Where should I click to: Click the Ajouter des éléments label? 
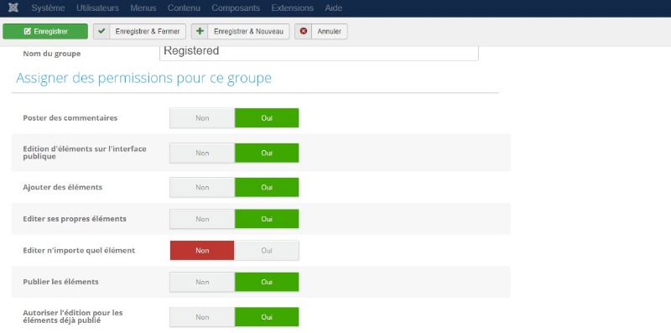pyautogui.click(x=62, y=188)
